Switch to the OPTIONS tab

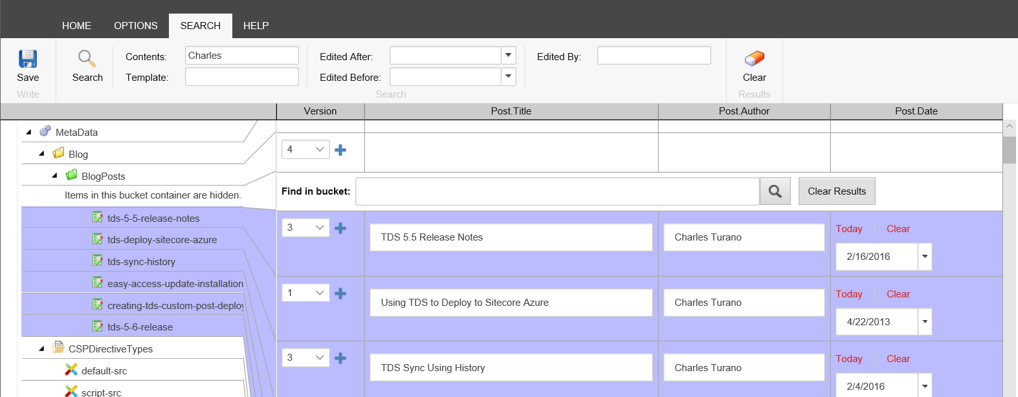click(x=136, y=26)
